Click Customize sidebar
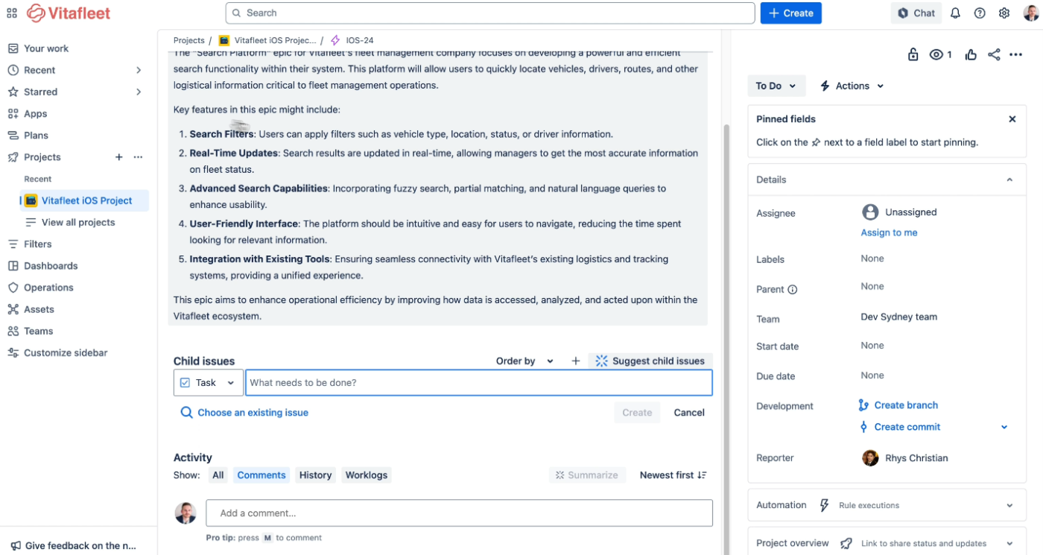 coord(66,353)
